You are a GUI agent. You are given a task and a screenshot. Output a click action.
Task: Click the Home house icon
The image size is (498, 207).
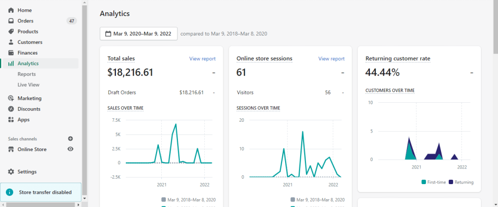[x=11, y=10]
